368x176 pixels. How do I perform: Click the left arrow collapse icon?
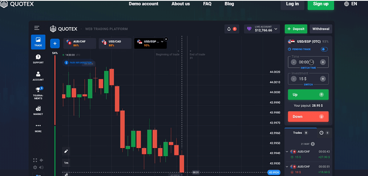pyautogui.click(x=41, y=160)
